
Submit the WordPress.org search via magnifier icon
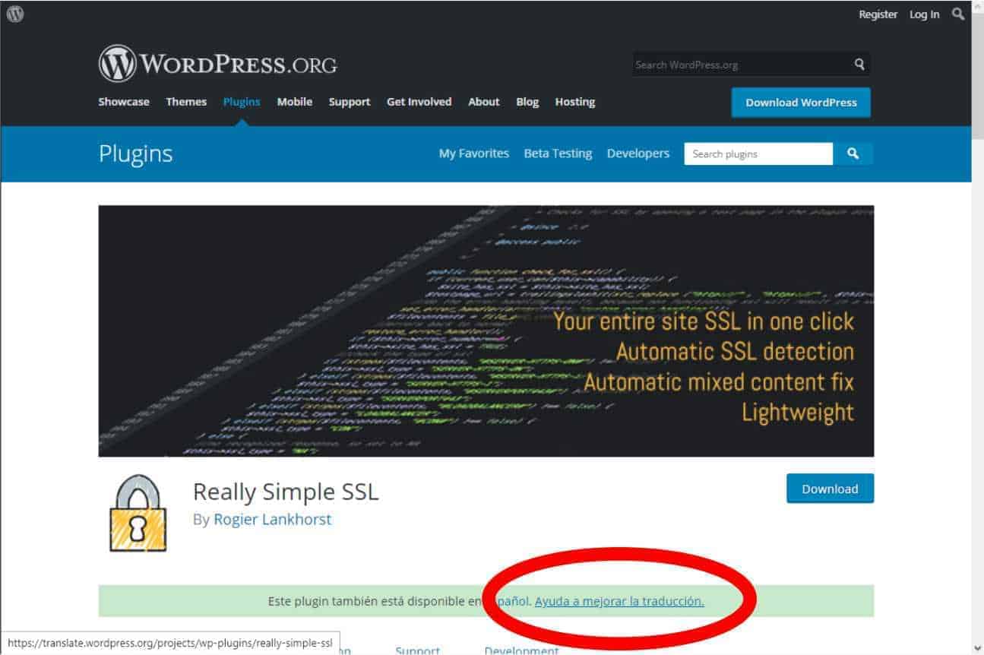click(x=859, y=65)
